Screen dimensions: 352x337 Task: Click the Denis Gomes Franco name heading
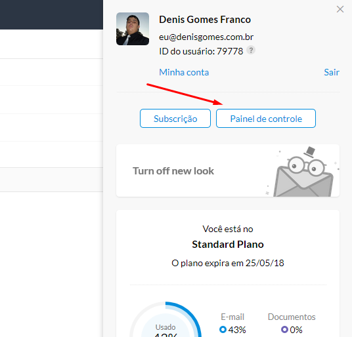point(205,20)
